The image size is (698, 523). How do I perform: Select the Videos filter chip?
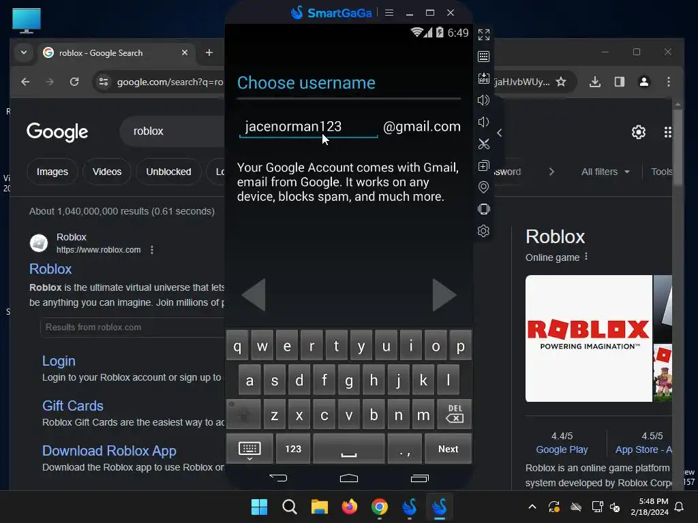(107, 172)
